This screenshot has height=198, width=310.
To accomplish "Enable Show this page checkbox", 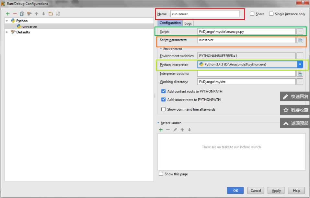I will (x=161, y=174).
